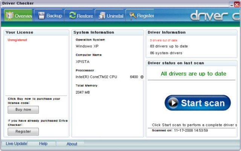Click the 'Intel(R) Core(TM)2 CPU' value
The image size is (241, 151).
pos(96,77)
